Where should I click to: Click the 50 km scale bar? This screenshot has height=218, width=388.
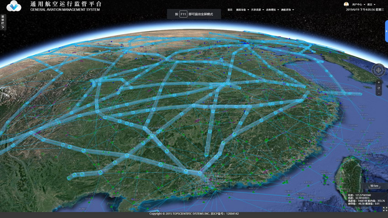(x=374, y=186)
